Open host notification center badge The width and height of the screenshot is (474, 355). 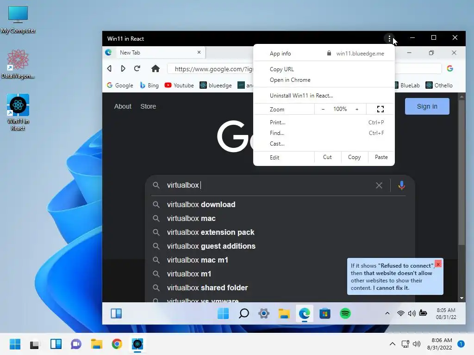click(461, 344)
